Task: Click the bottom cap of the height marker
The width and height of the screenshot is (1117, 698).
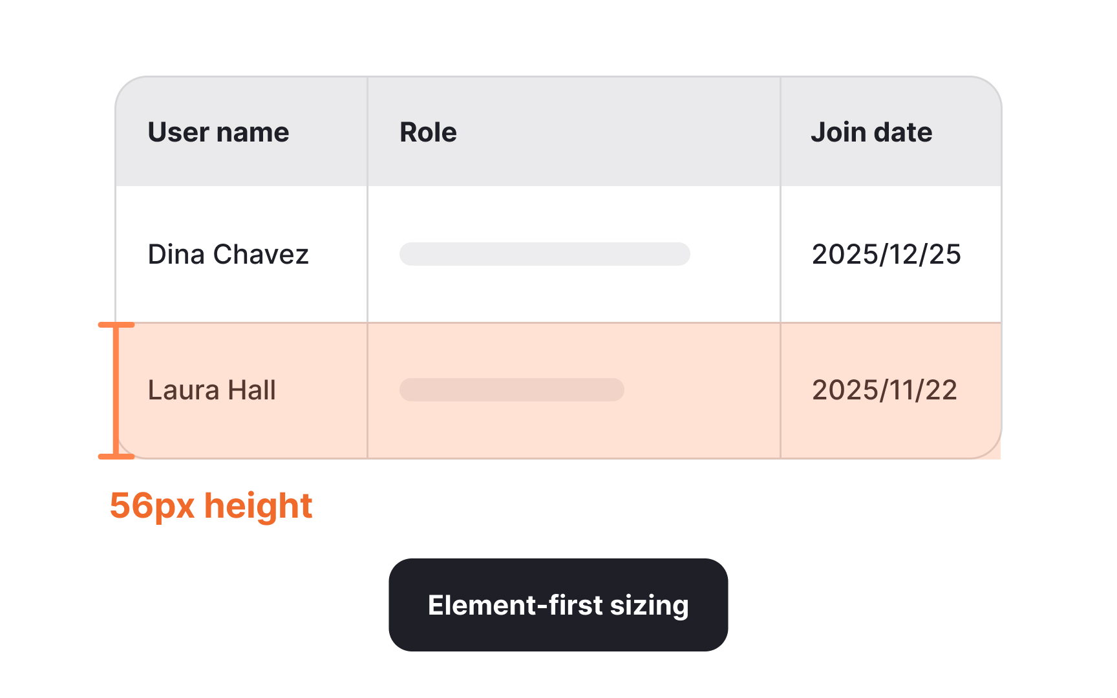Action: (x=116, y=456)
